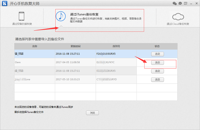
Task: Click the 名称 column header
Action: 35,46
